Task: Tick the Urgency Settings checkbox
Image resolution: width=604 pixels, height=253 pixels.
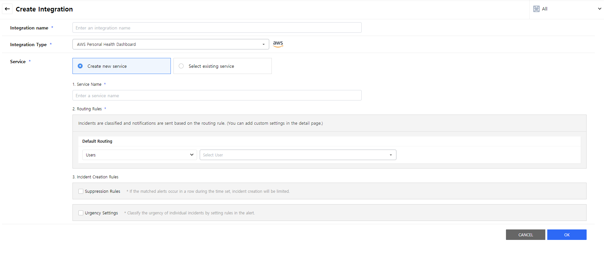Action: point(81,213)
